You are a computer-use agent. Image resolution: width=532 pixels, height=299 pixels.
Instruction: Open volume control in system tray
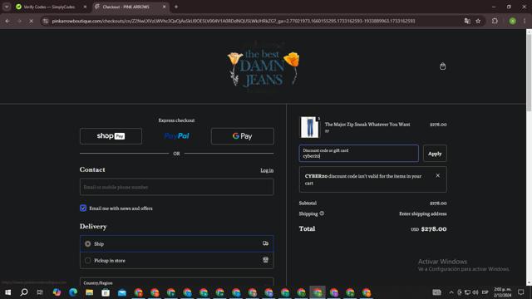click(x=475, y=292)
